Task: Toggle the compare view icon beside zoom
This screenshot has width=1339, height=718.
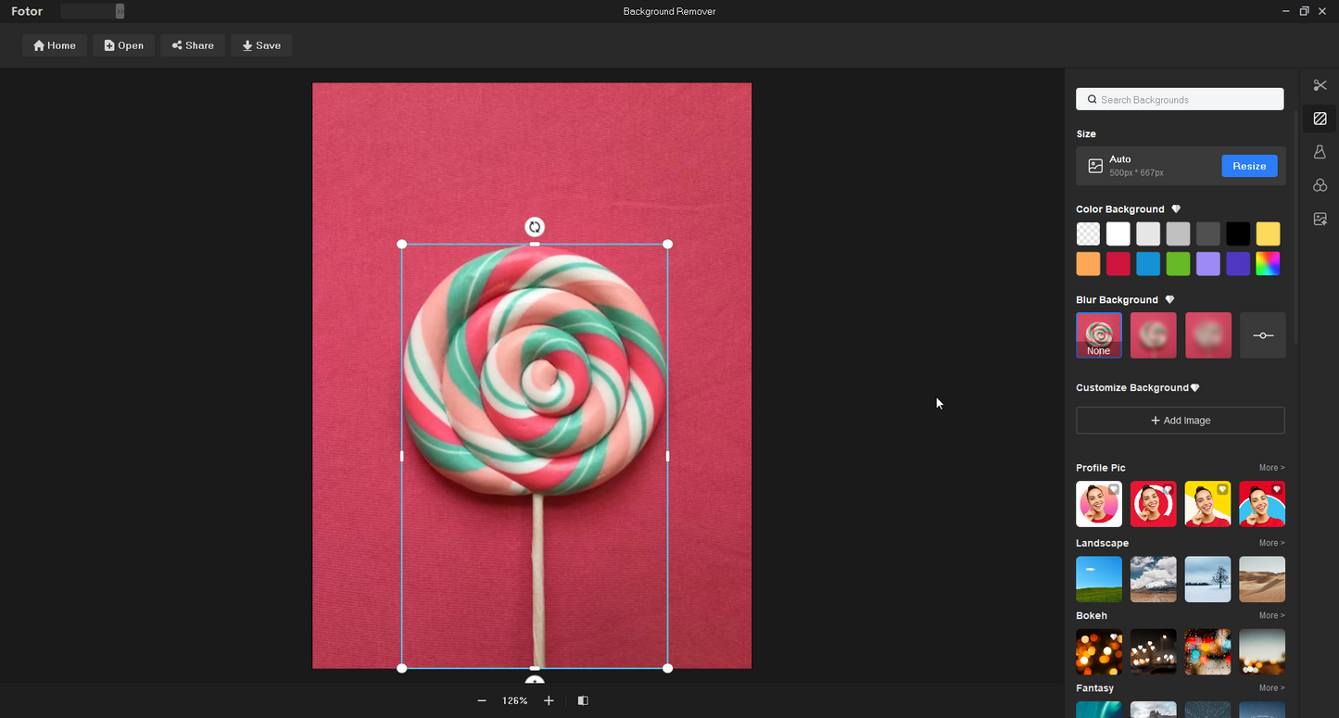Action: point(583,701)
